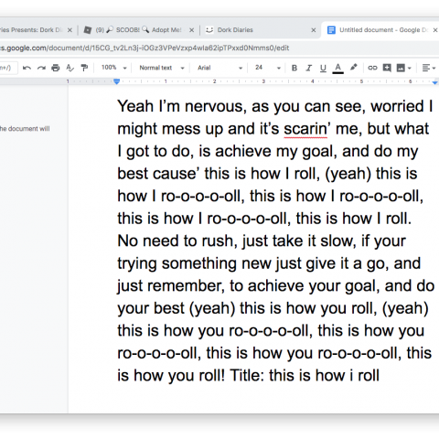
Task: Select the Paint format roller icon
Action: tap(84, 68)
